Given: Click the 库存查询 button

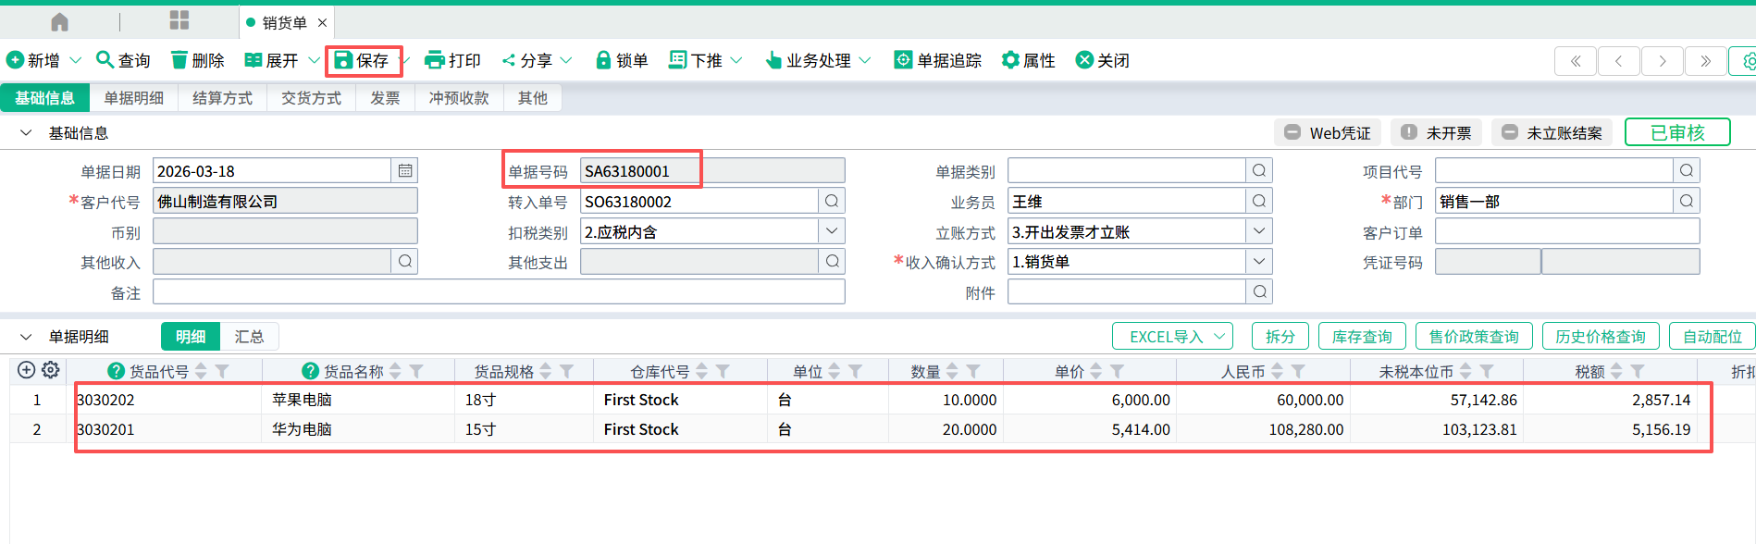Looking at the screenshot, I should [x=1361, y=337].
